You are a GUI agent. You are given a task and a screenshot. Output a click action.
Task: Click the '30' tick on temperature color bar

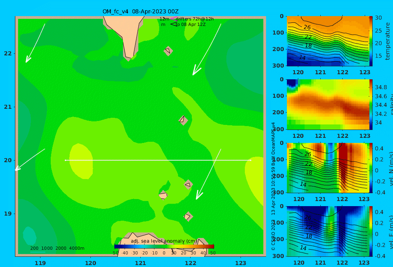[378, 18]
